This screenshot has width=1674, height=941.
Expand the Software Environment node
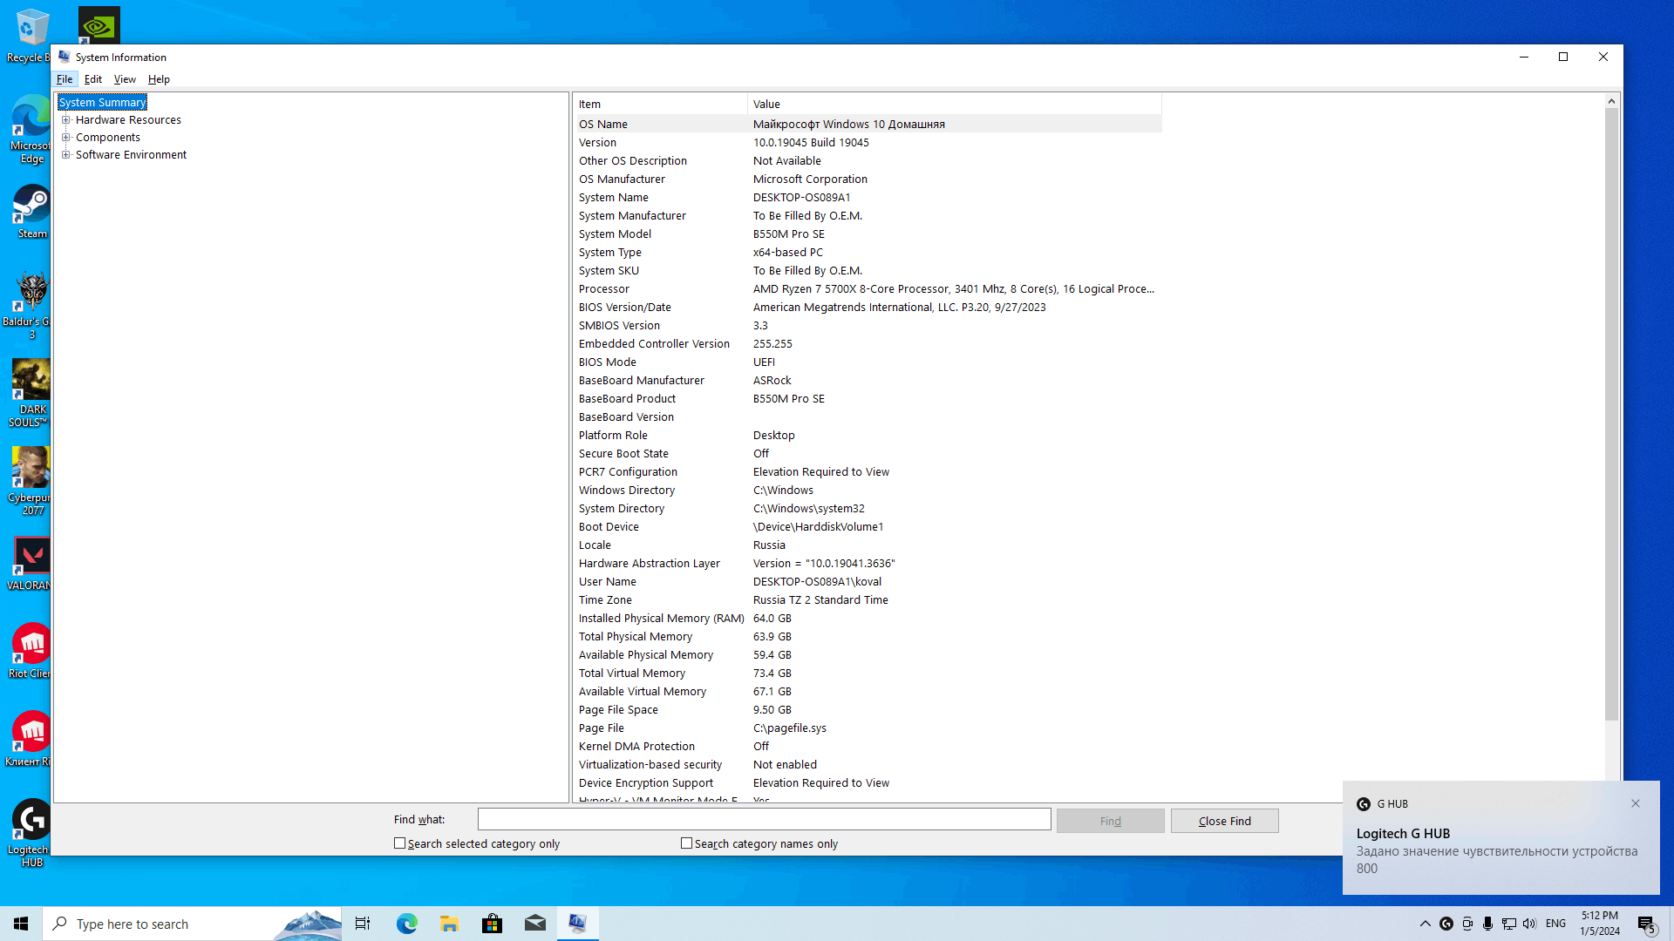66,155
